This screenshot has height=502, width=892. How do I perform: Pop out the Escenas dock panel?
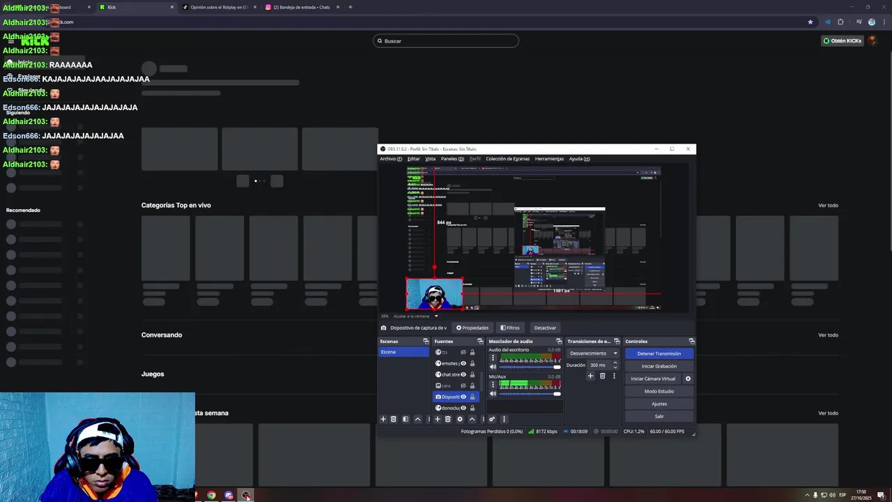[426, 342]
